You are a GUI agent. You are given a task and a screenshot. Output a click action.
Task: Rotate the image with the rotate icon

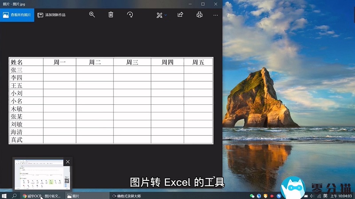tap(130, 15)
